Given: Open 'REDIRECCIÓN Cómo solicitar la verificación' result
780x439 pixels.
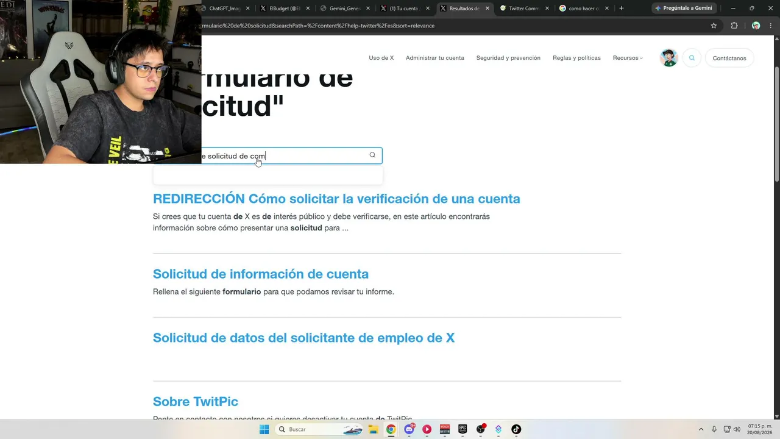Looking at the screenshot, I should [x=336, y=199].
